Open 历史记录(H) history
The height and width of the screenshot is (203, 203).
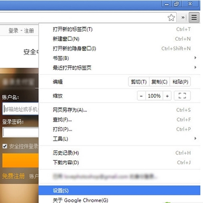tap(119, 153)
